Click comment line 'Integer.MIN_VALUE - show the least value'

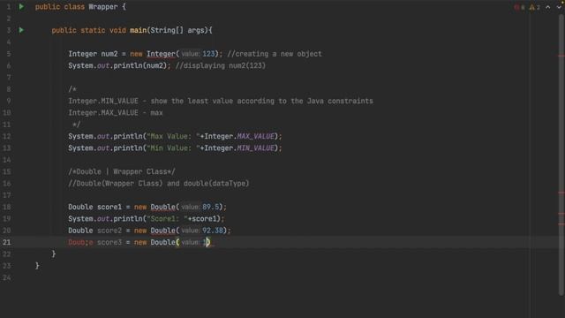[221, 101]
